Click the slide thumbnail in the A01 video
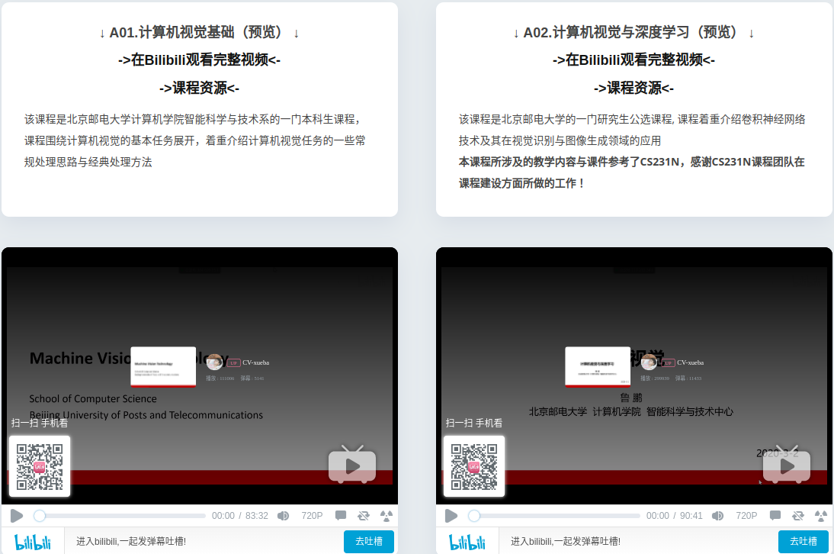The image size is (834, 554). 163,367
